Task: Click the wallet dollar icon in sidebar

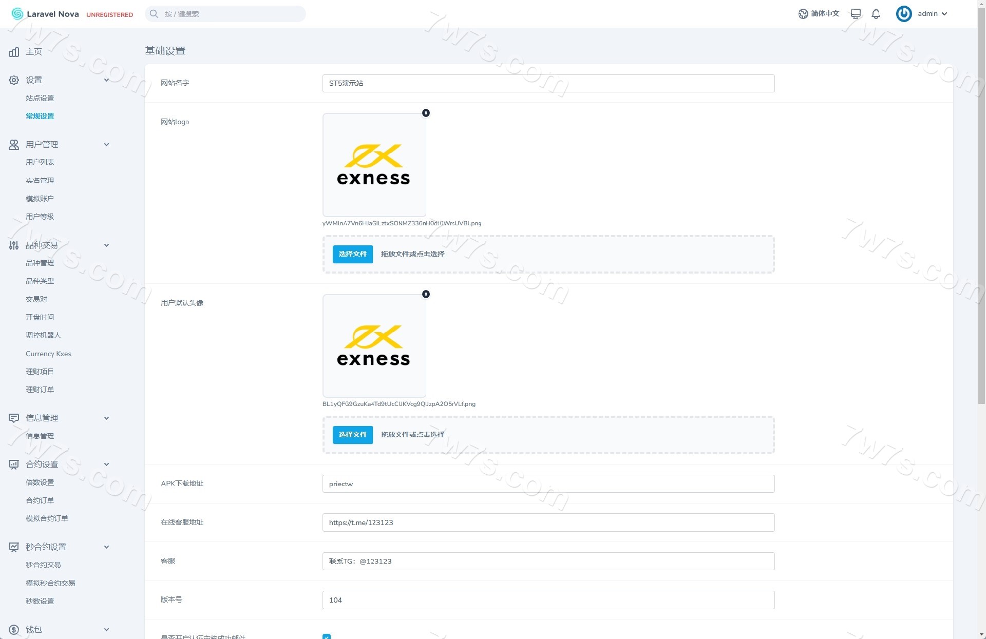Action: 14,630
